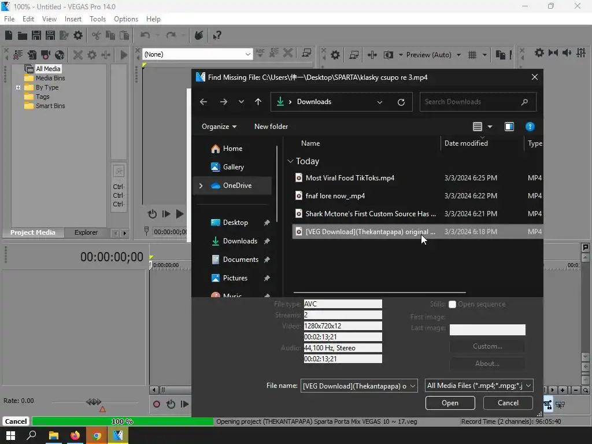This screenshot has width=592, height=444.
Task: Click the What's This help cursor icon
Action: coord(217,35)
